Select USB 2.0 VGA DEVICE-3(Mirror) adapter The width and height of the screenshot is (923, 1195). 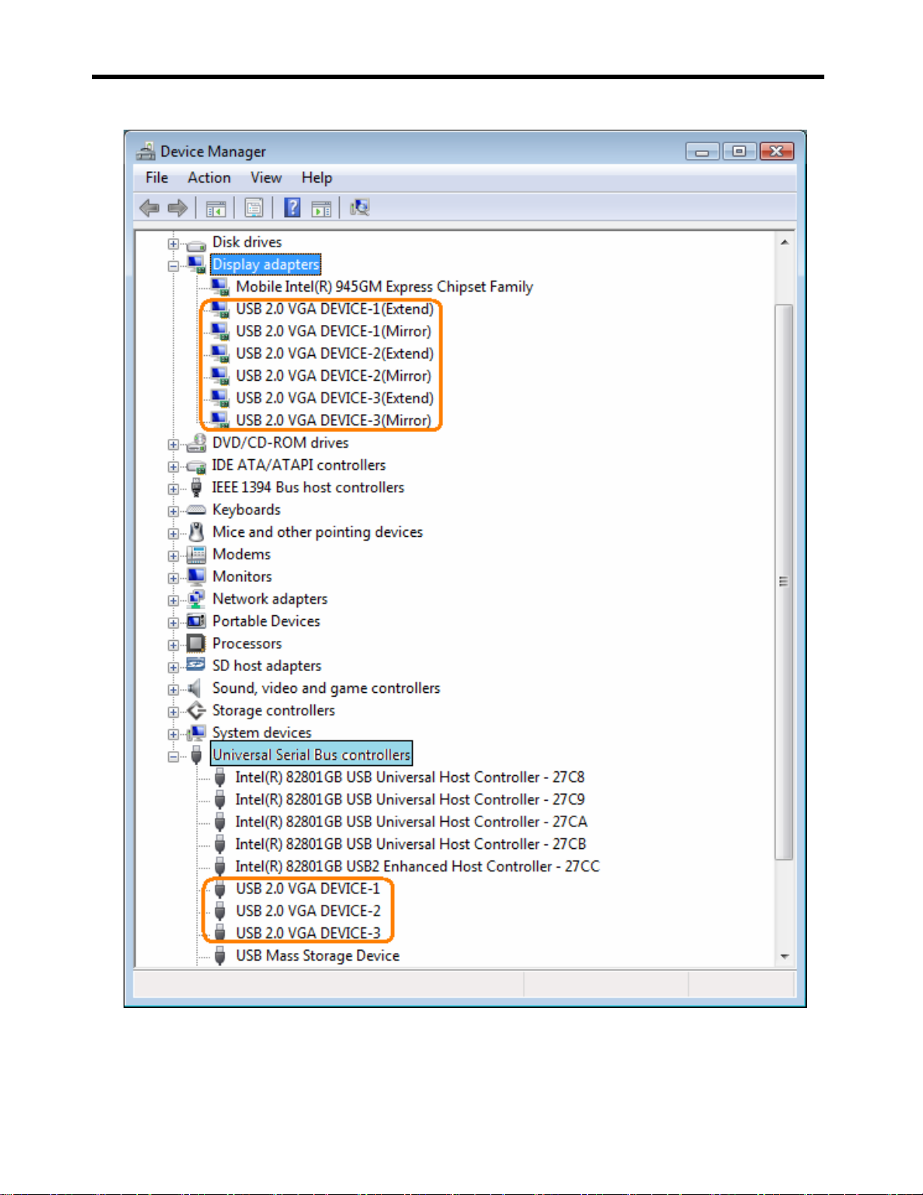coord(333,420)
